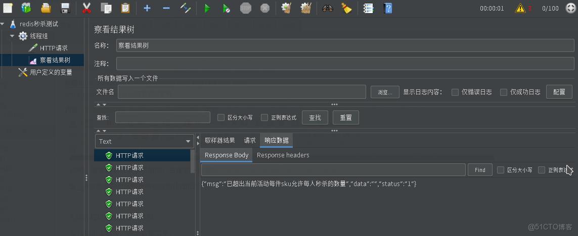Create a new test plan with New icon
The height and width of the screenshot is (236, 578).
(8, 8)
